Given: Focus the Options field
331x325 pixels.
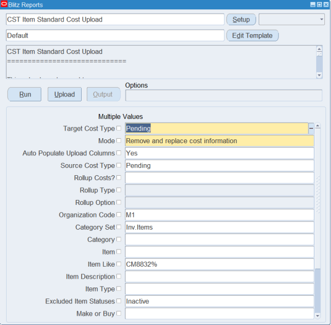Looking at the screenshot, I should 224,95.
